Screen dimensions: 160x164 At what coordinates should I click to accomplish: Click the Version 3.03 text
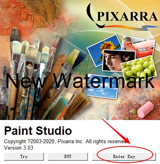19,148
